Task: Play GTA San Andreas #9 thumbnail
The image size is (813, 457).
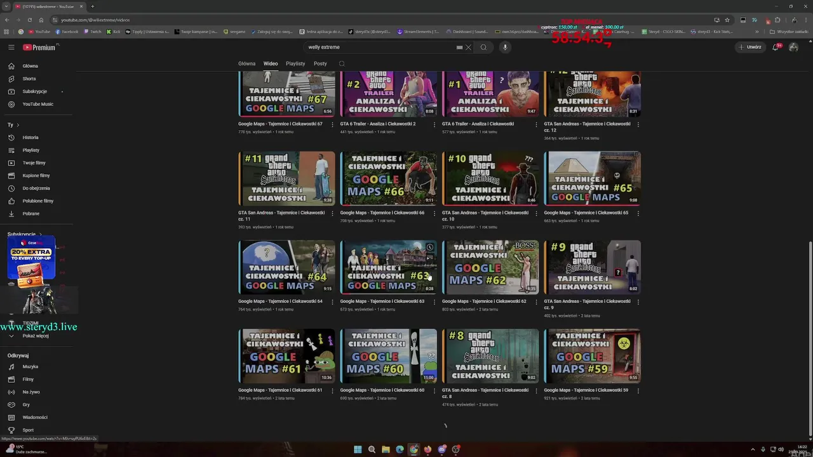Action: point(593,267)
